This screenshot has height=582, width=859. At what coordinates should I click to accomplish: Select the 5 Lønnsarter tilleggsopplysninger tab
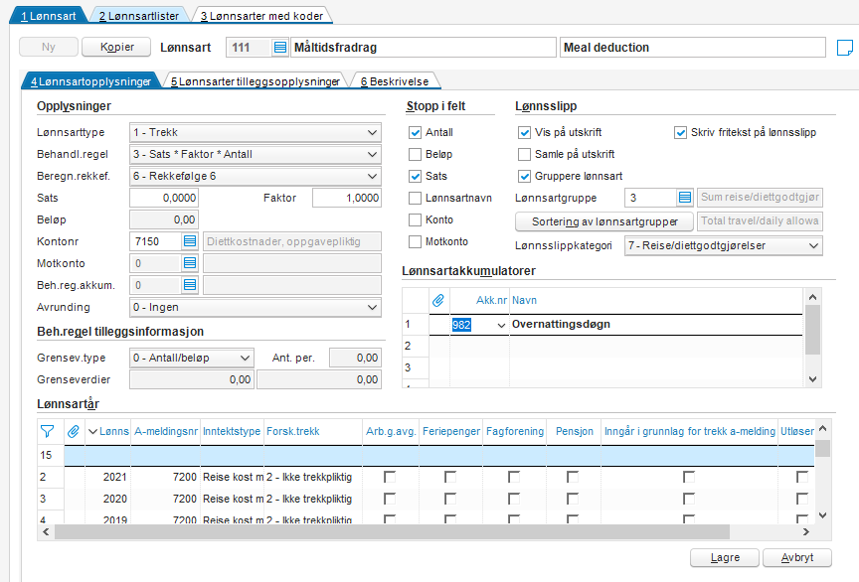tap(256, 81)
